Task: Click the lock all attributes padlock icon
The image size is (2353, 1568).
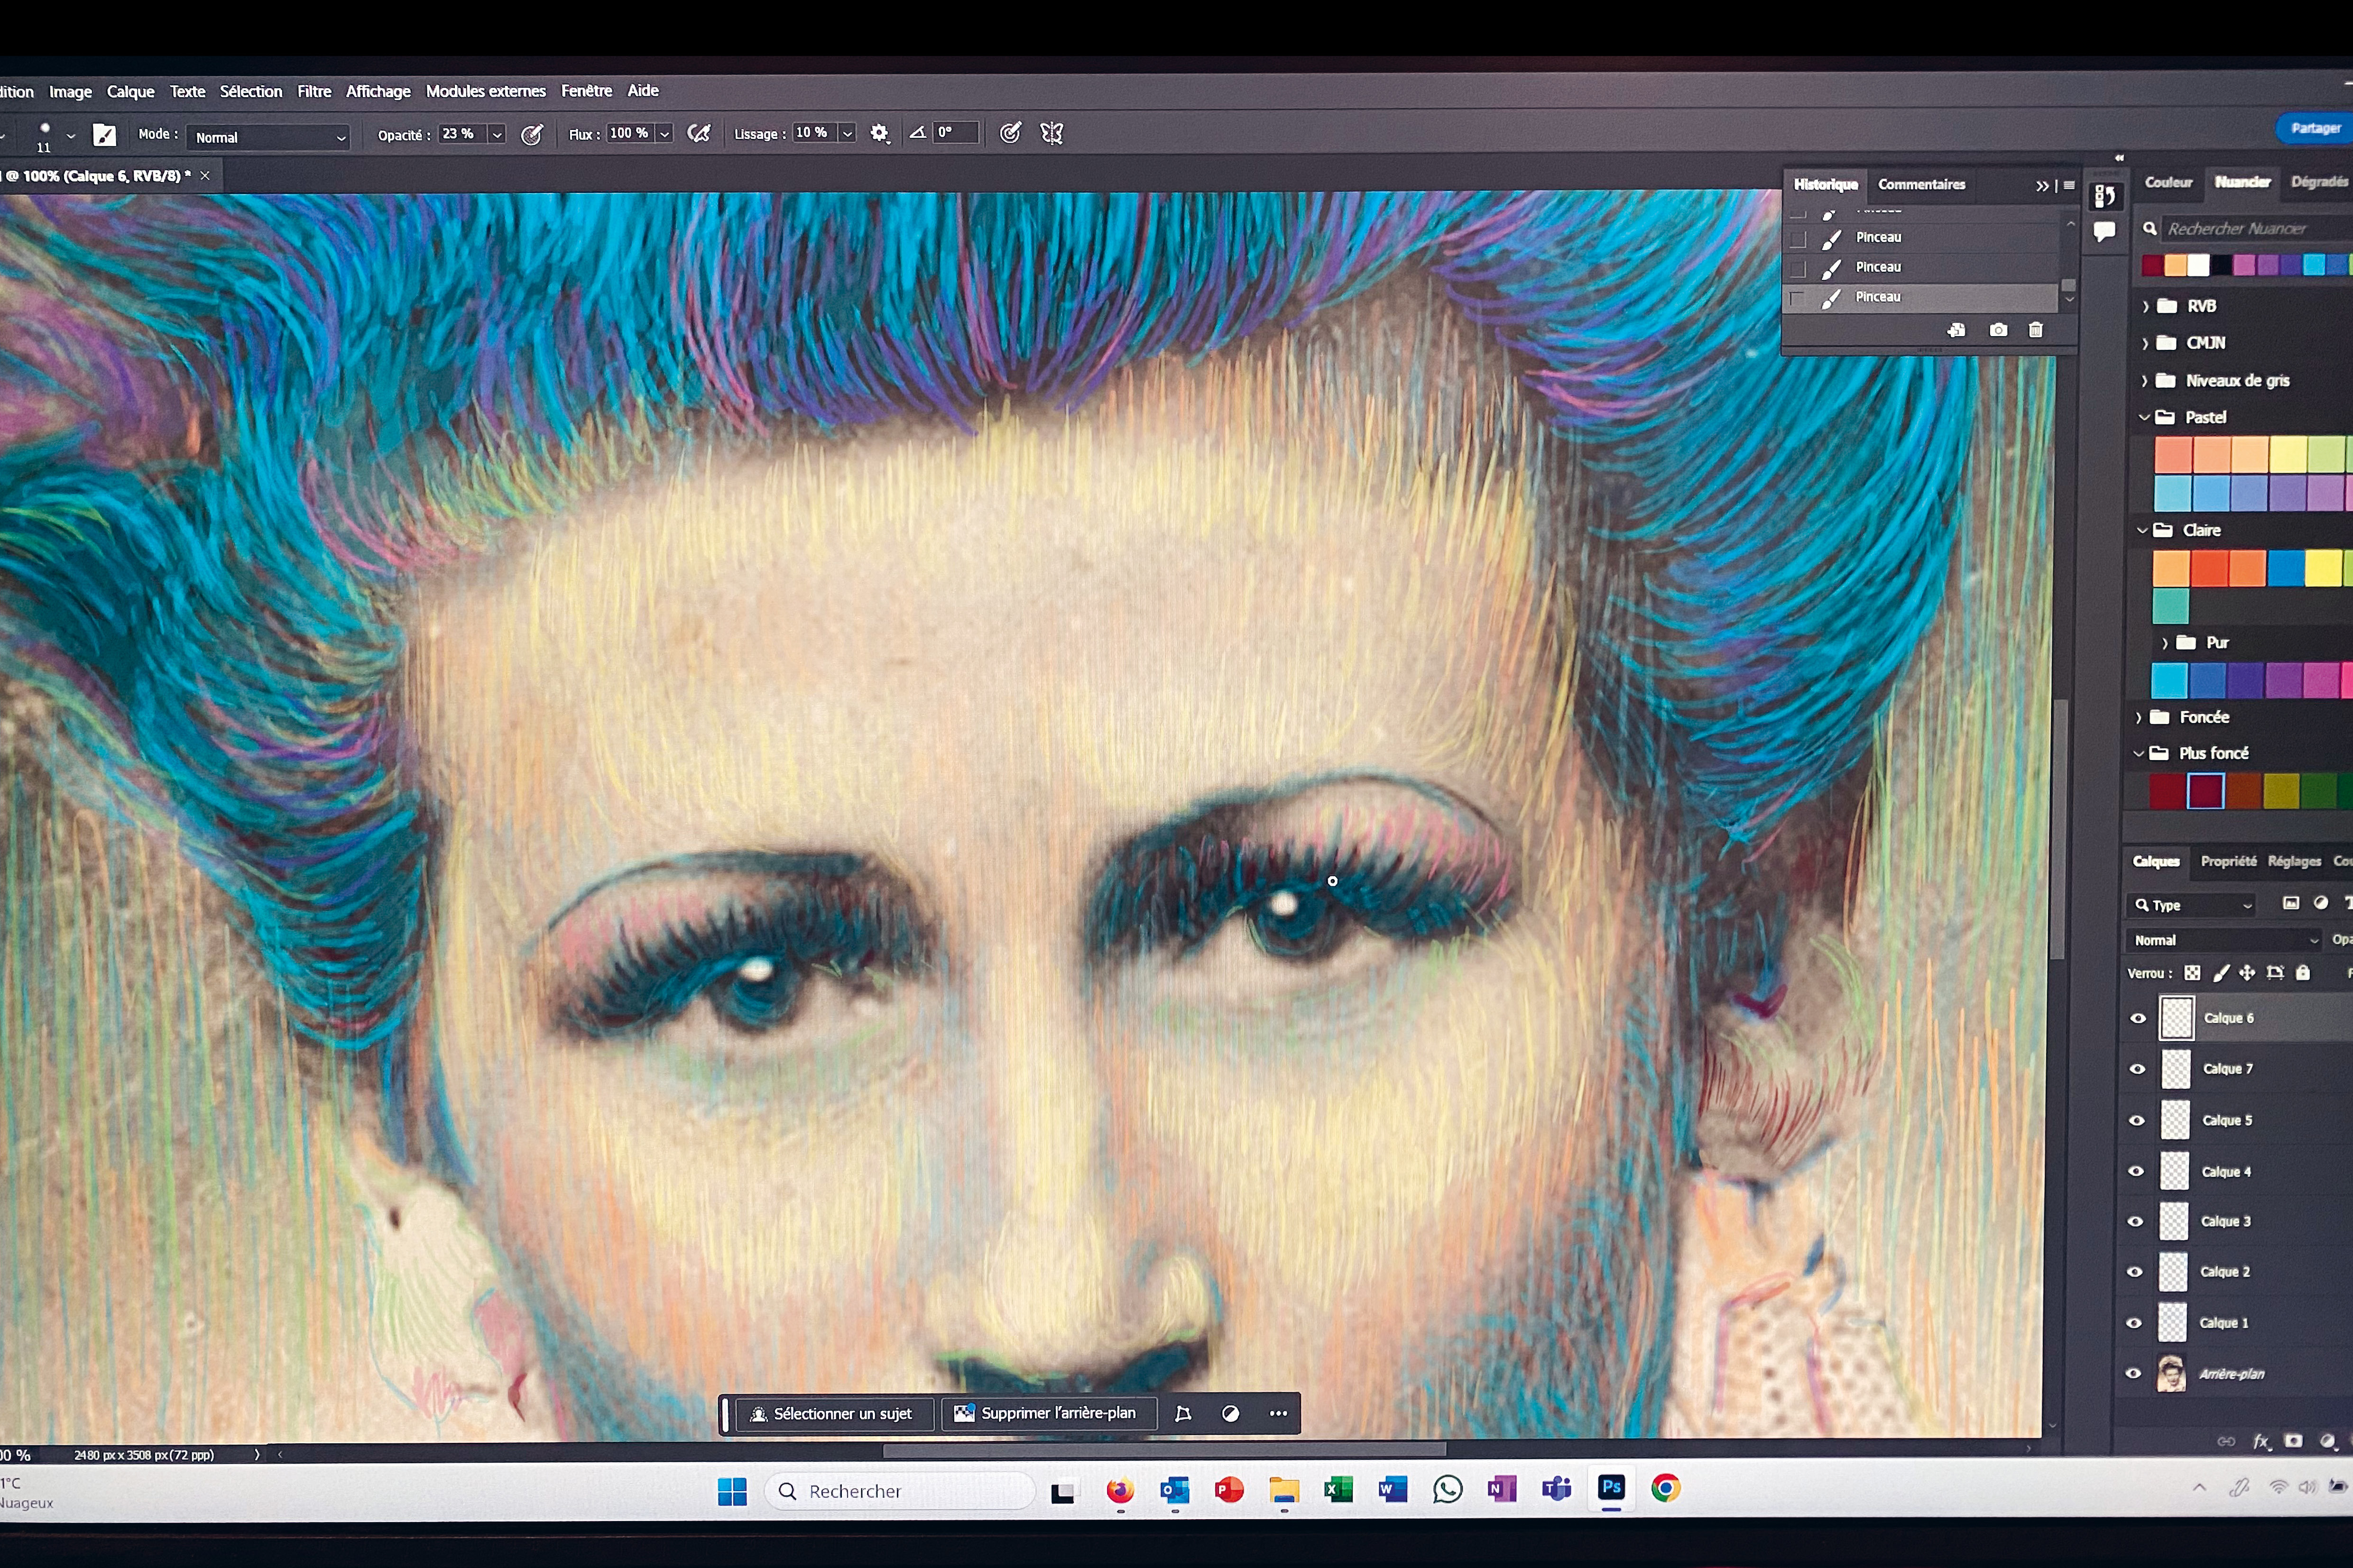Action: click(2303, 973)
